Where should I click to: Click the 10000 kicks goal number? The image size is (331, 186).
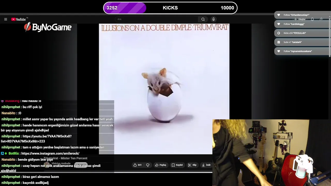coord(227,8)
